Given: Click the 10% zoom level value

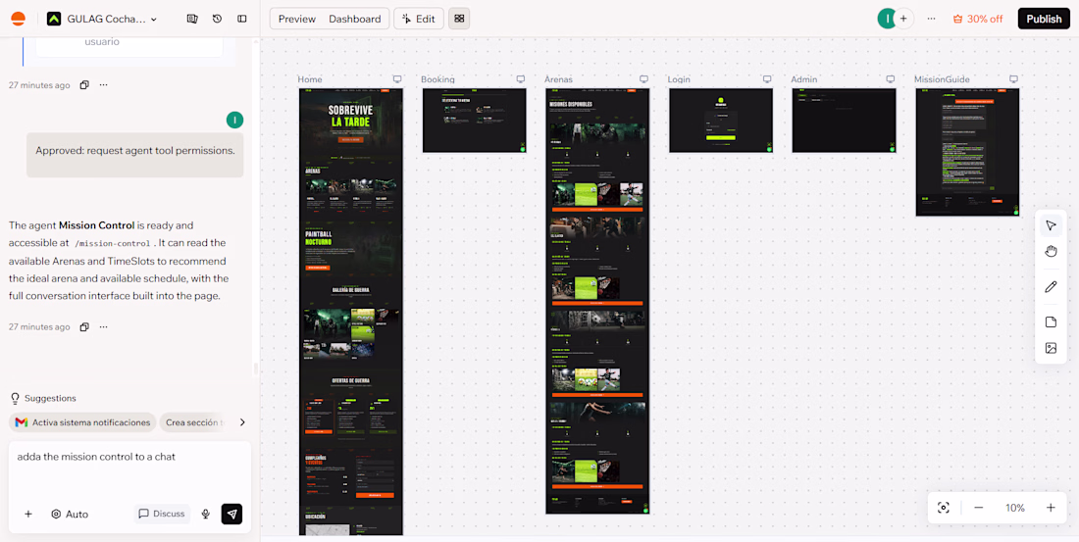Looking at the screenshot, I should click(x=1015, y=508).
